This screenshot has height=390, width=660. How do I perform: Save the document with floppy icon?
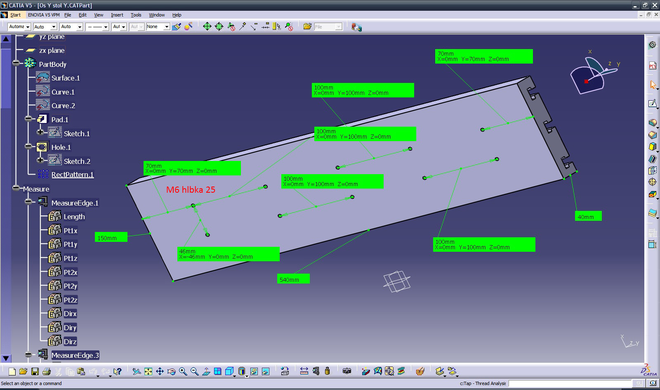[35, 371]
